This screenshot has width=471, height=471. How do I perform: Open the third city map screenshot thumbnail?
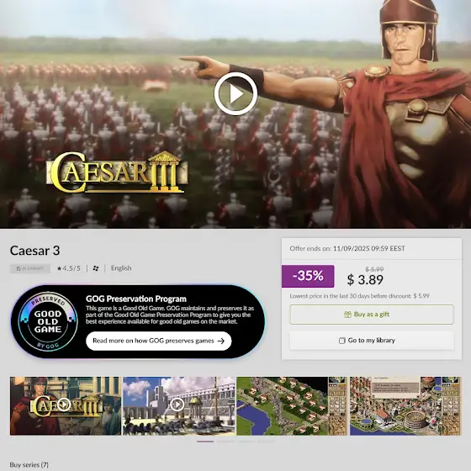292,405
